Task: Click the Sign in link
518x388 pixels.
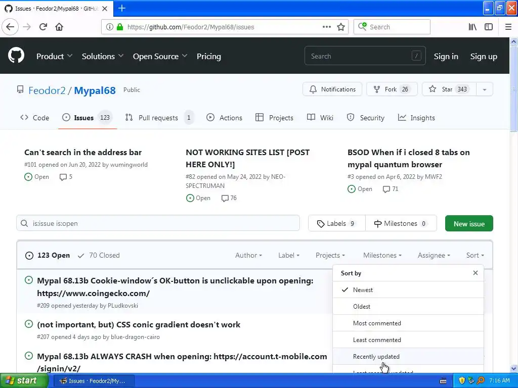Action: pos(446,57)
